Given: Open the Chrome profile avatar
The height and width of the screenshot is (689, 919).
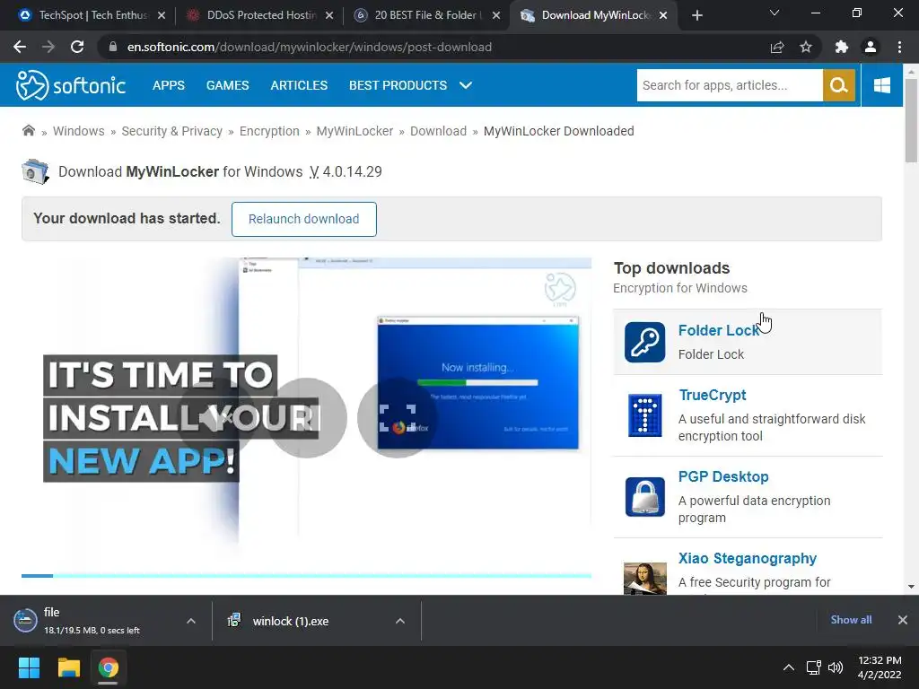Looking at the screenshot, I should 871,47.
